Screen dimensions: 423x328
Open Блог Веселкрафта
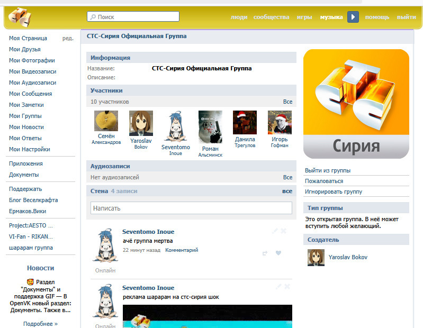point(33,200)
